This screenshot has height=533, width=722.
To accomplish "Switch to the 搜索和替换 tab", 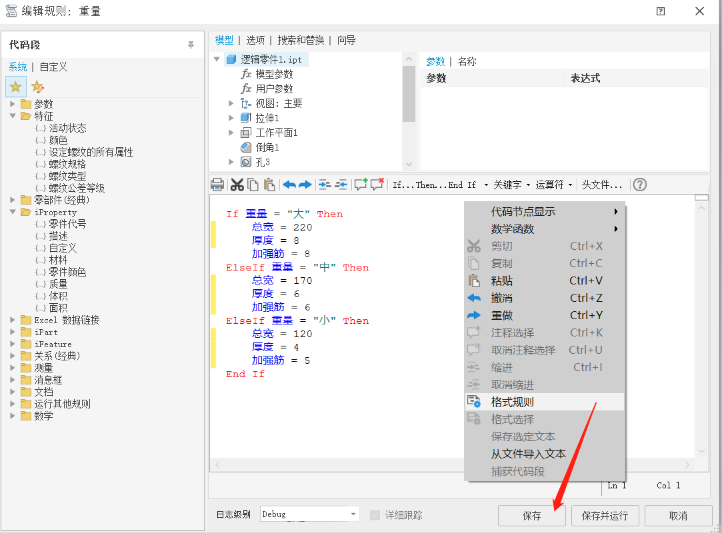I will coord(301,41).
